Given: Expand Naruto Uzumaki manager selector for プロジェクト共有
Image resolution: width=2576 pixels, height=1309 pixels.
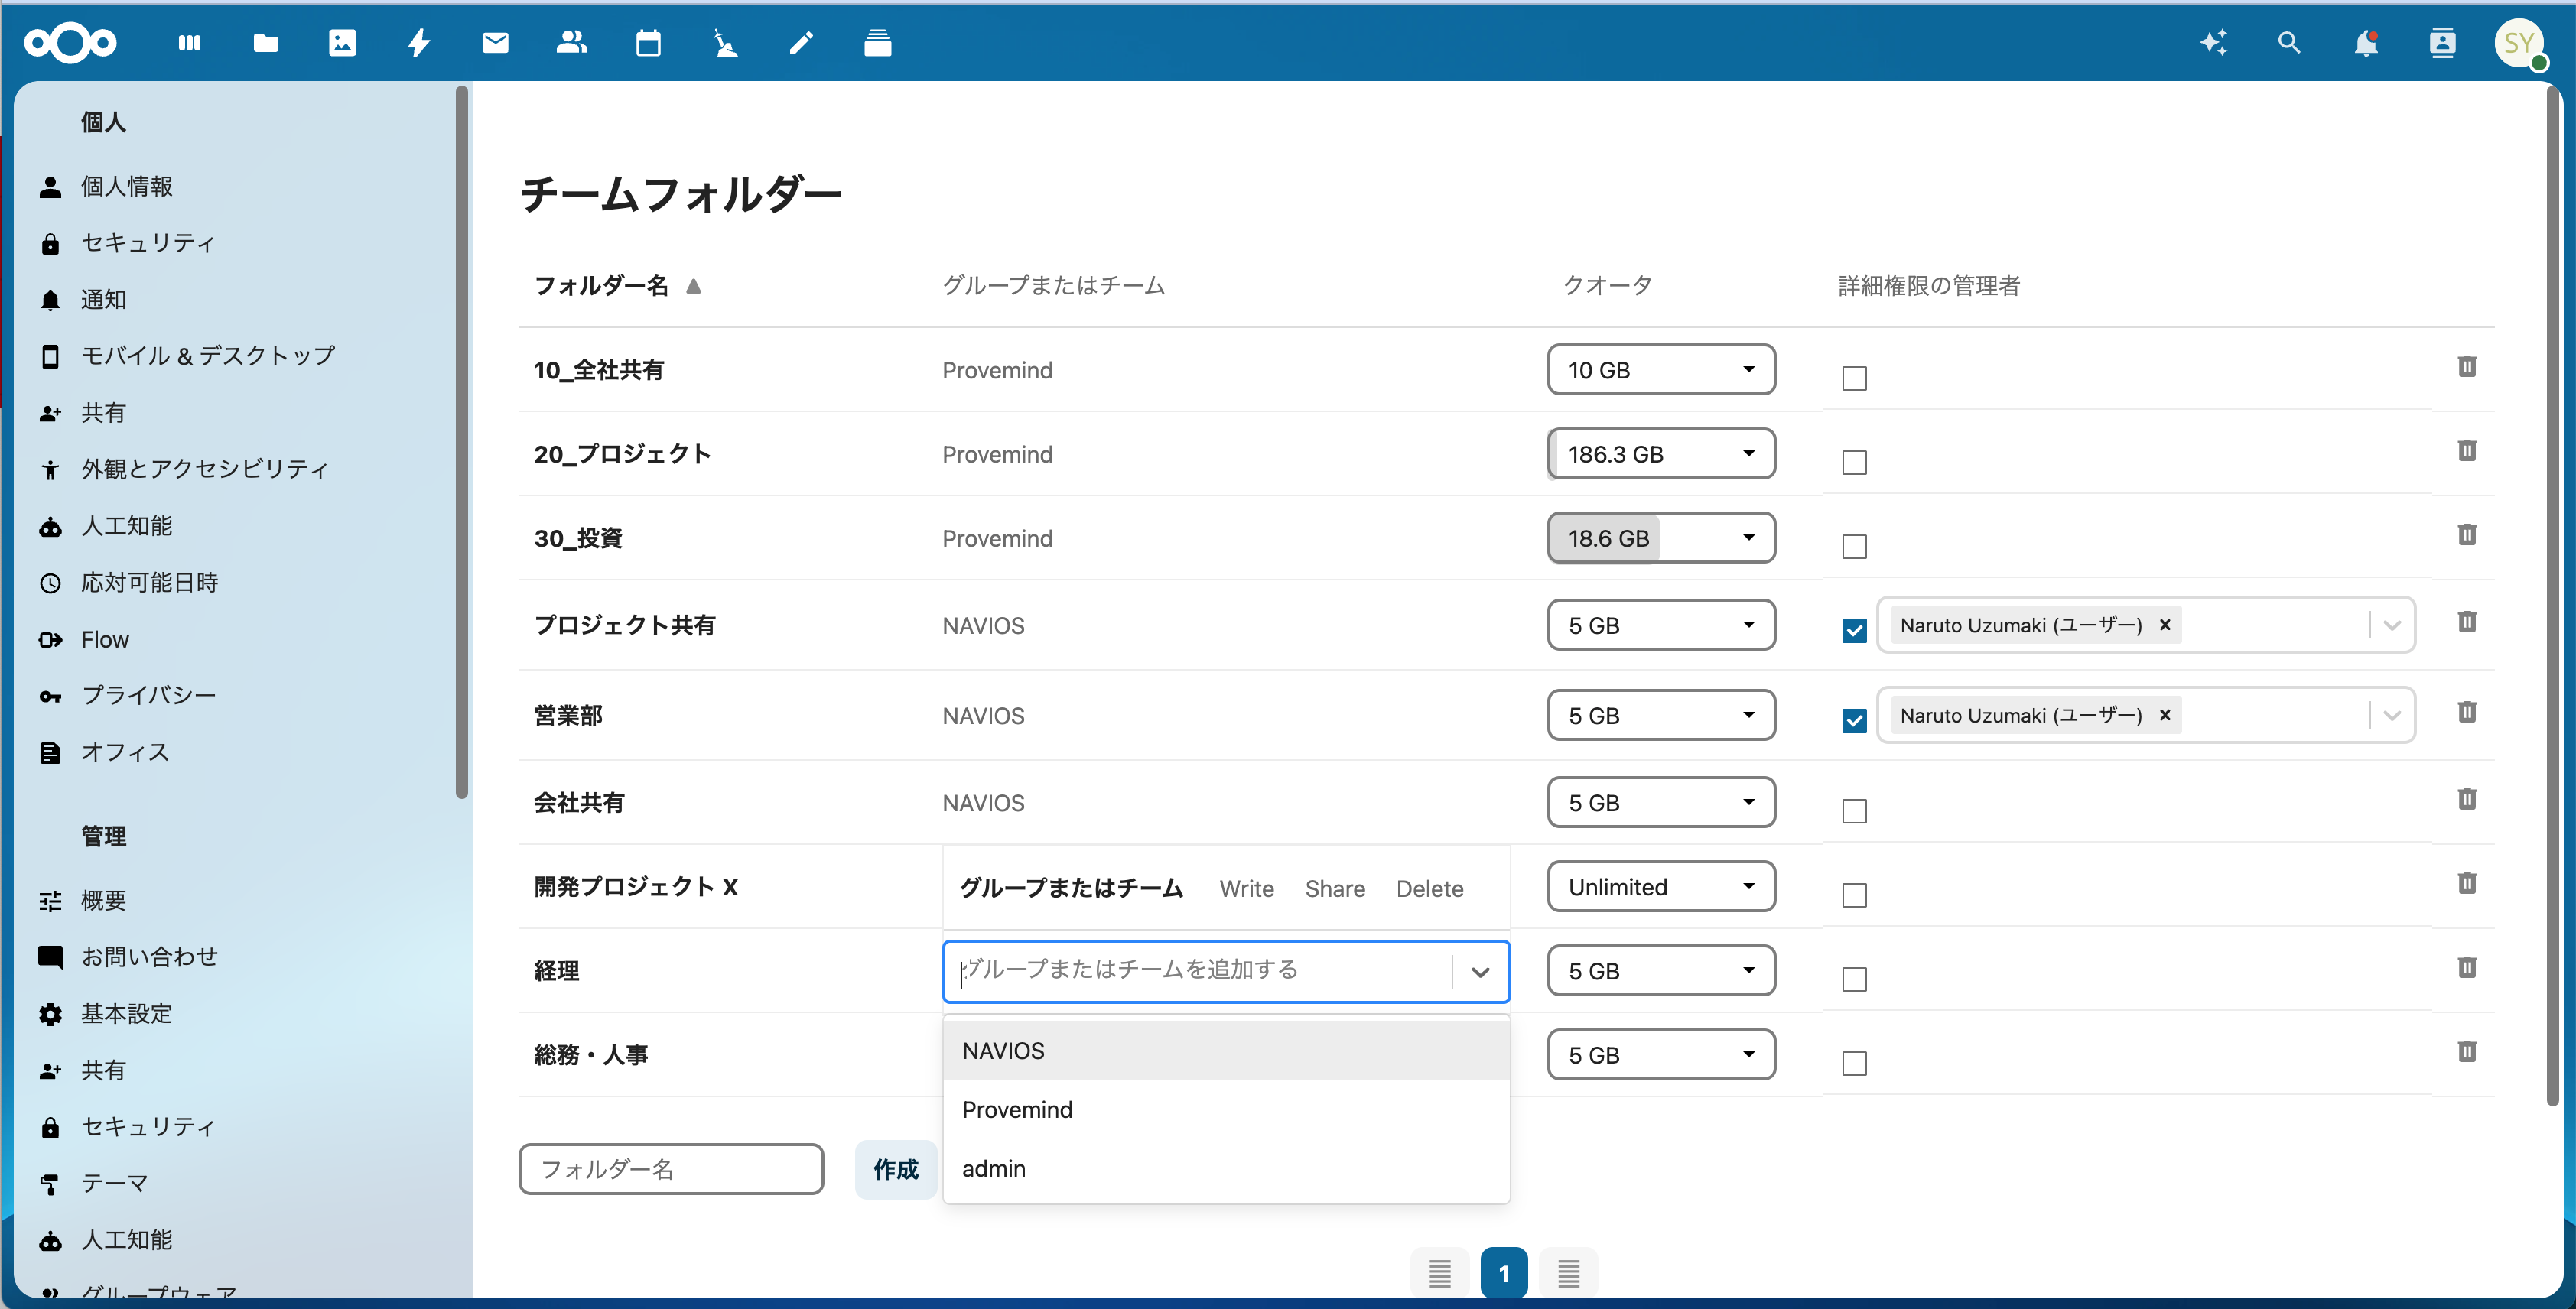Looking at the screenshot, I should (2391, 626).
